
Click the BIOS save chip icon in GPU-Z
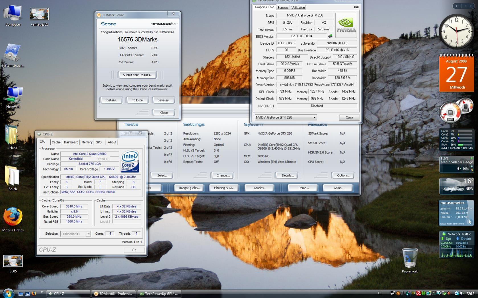point(330,36)
